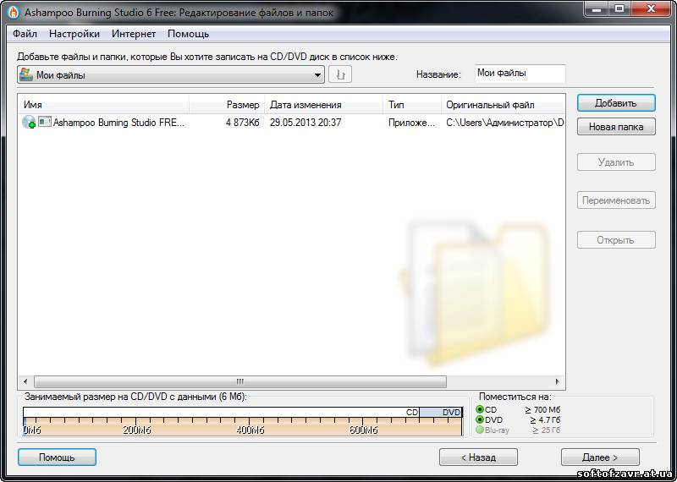The height and width of the screenshot is (482, 677).
Task: Sort by the Оригинальный файл column header
Action: point(503,105)
